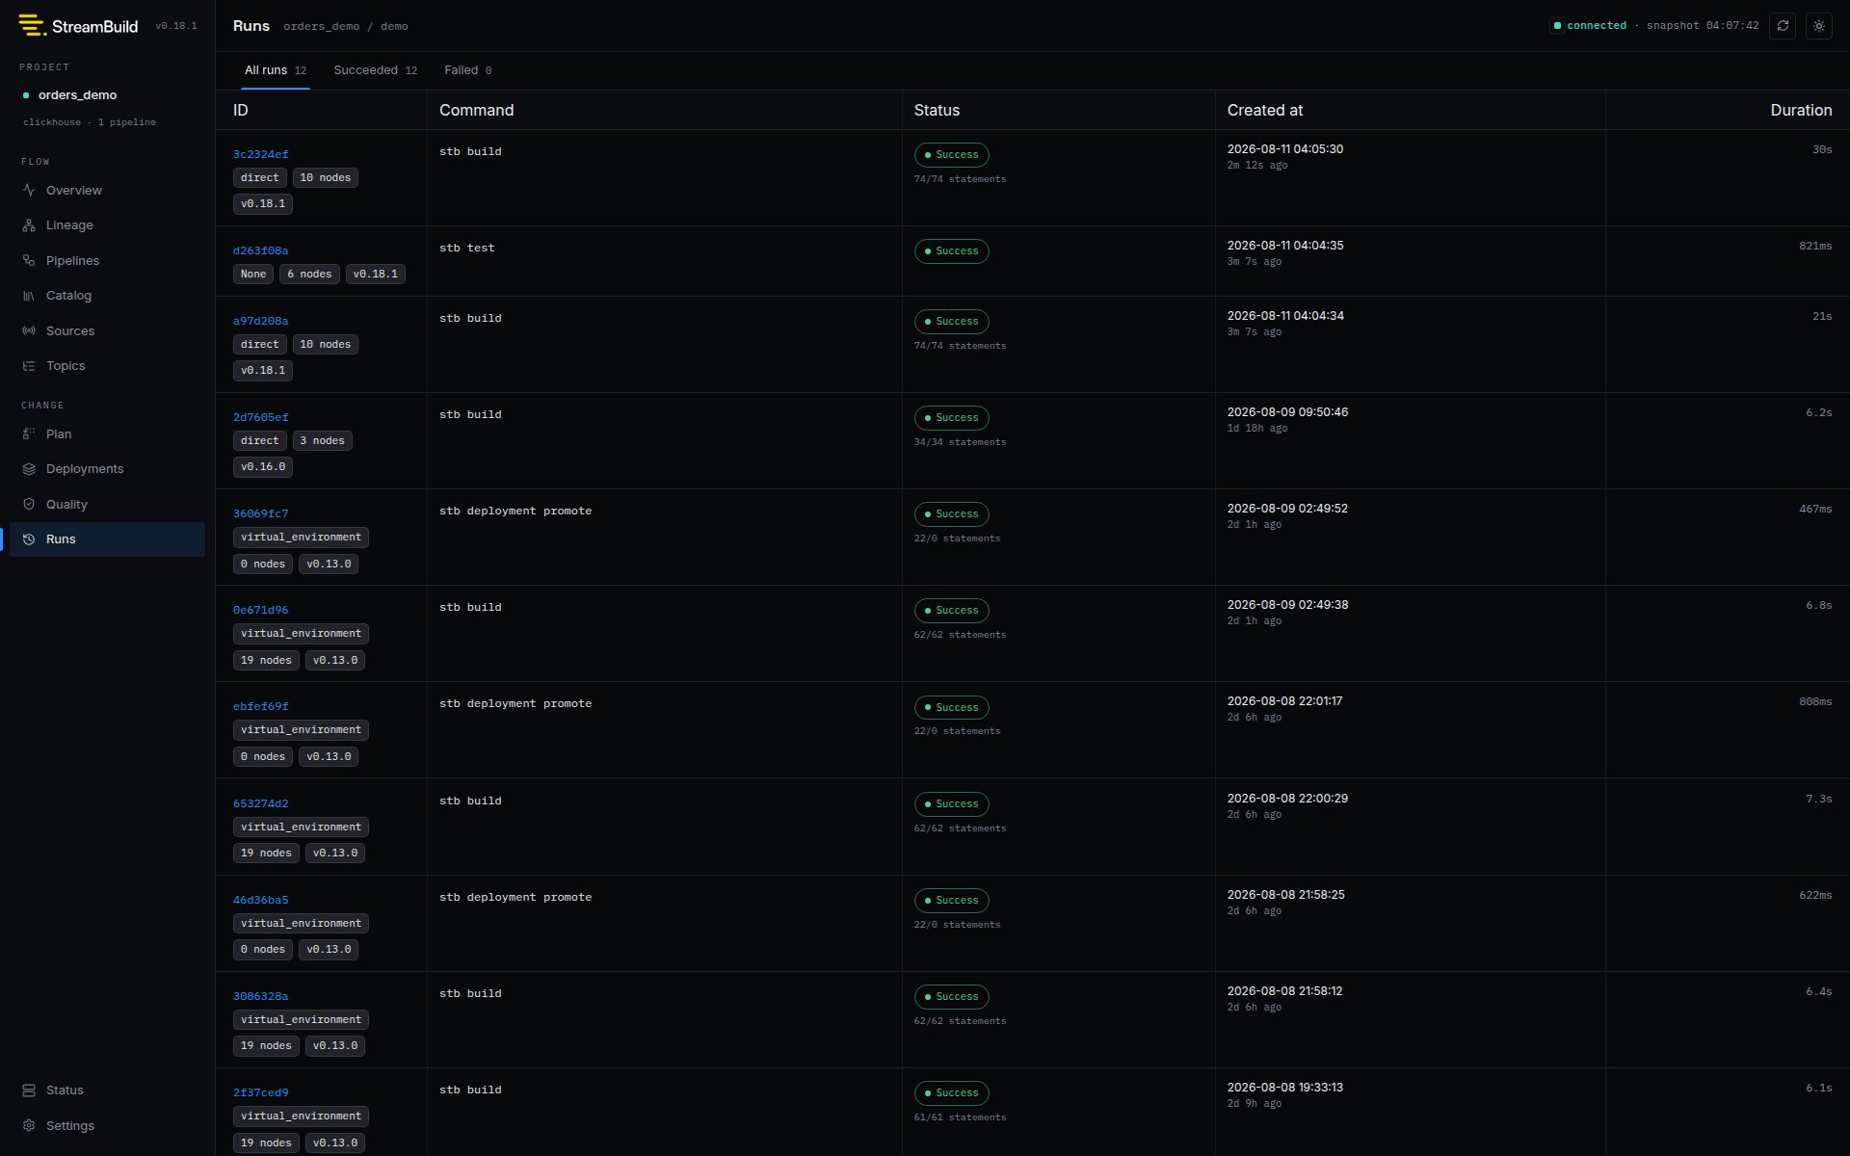Image resolution: width=1850 pixels, height=1156 pixels.
Task: Open run a97d208a
Action: point(260,321)
